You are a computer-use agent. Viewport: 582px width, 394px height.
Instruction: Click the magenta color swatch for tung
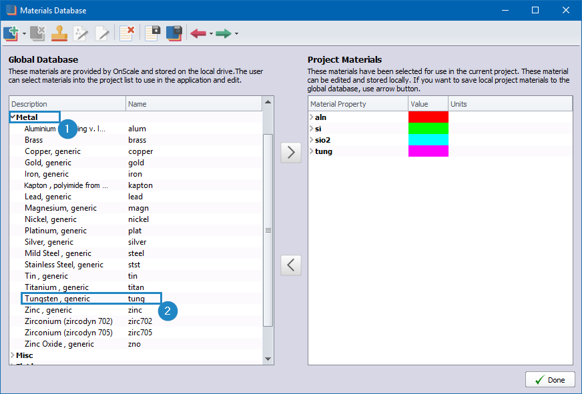[428, 151]
